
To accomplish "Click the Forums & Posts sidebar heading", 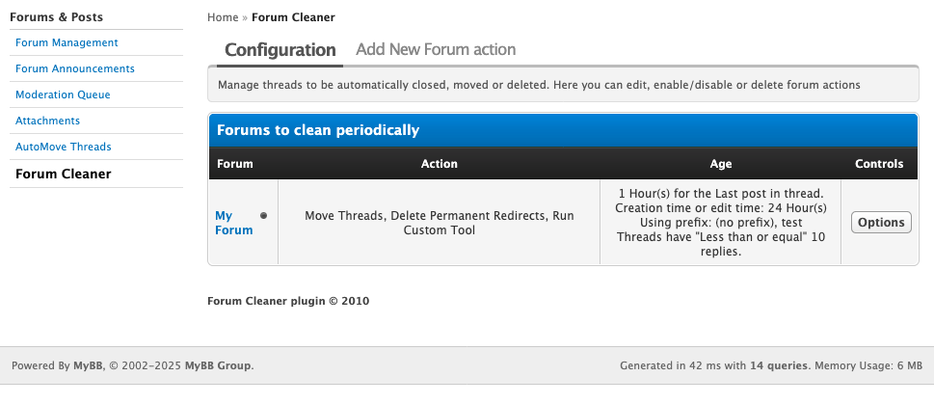I will tap(56, 16).
